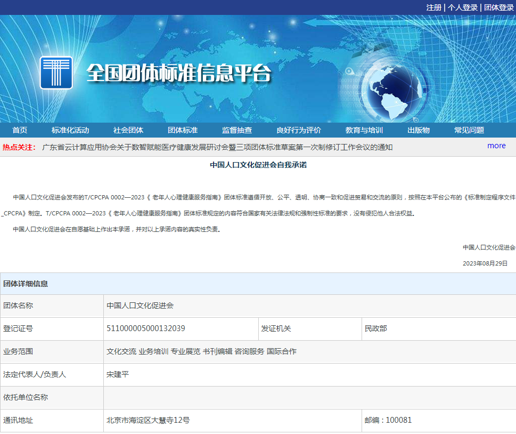Click the 全国团体标准信息平台 site title
The width and height of the screenshot is (516, 434).
179,74
